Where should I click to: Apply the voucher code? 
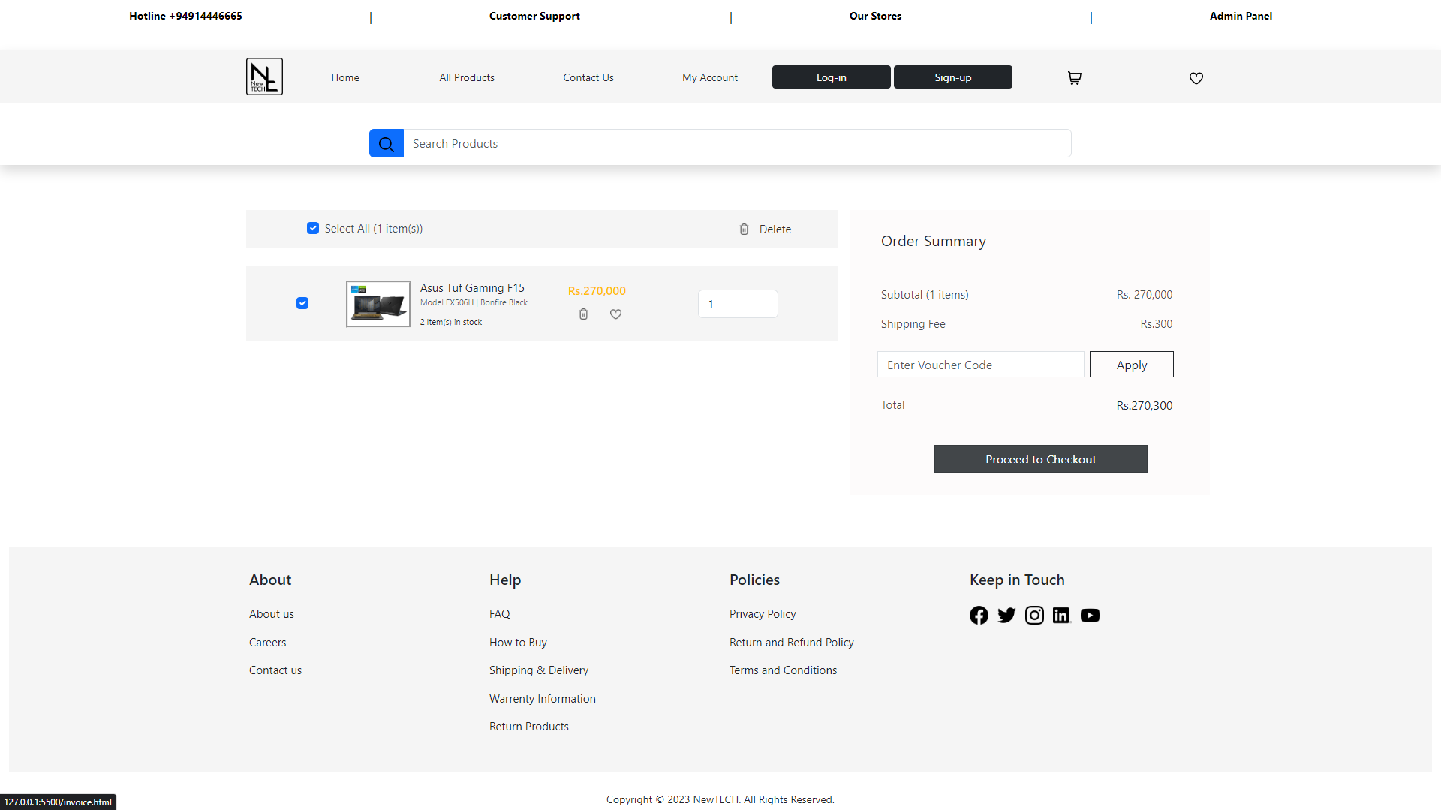(x=1131, y=364)
